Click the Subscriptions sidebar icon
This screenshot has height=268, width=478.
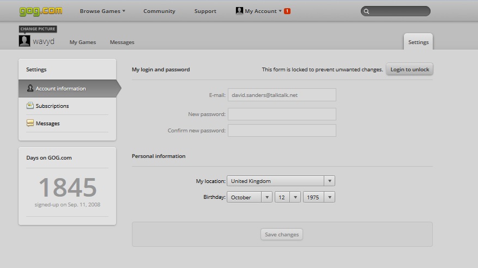point(30,105)
